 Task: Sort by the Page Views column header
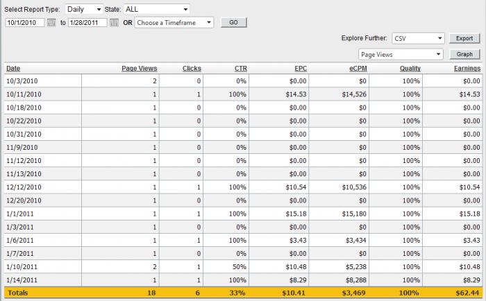click(x=139, y=69)
